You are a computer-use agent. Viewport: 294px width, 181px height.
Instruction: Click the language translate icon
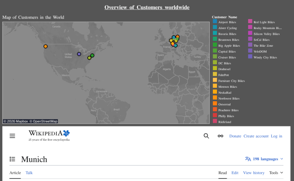248,159
